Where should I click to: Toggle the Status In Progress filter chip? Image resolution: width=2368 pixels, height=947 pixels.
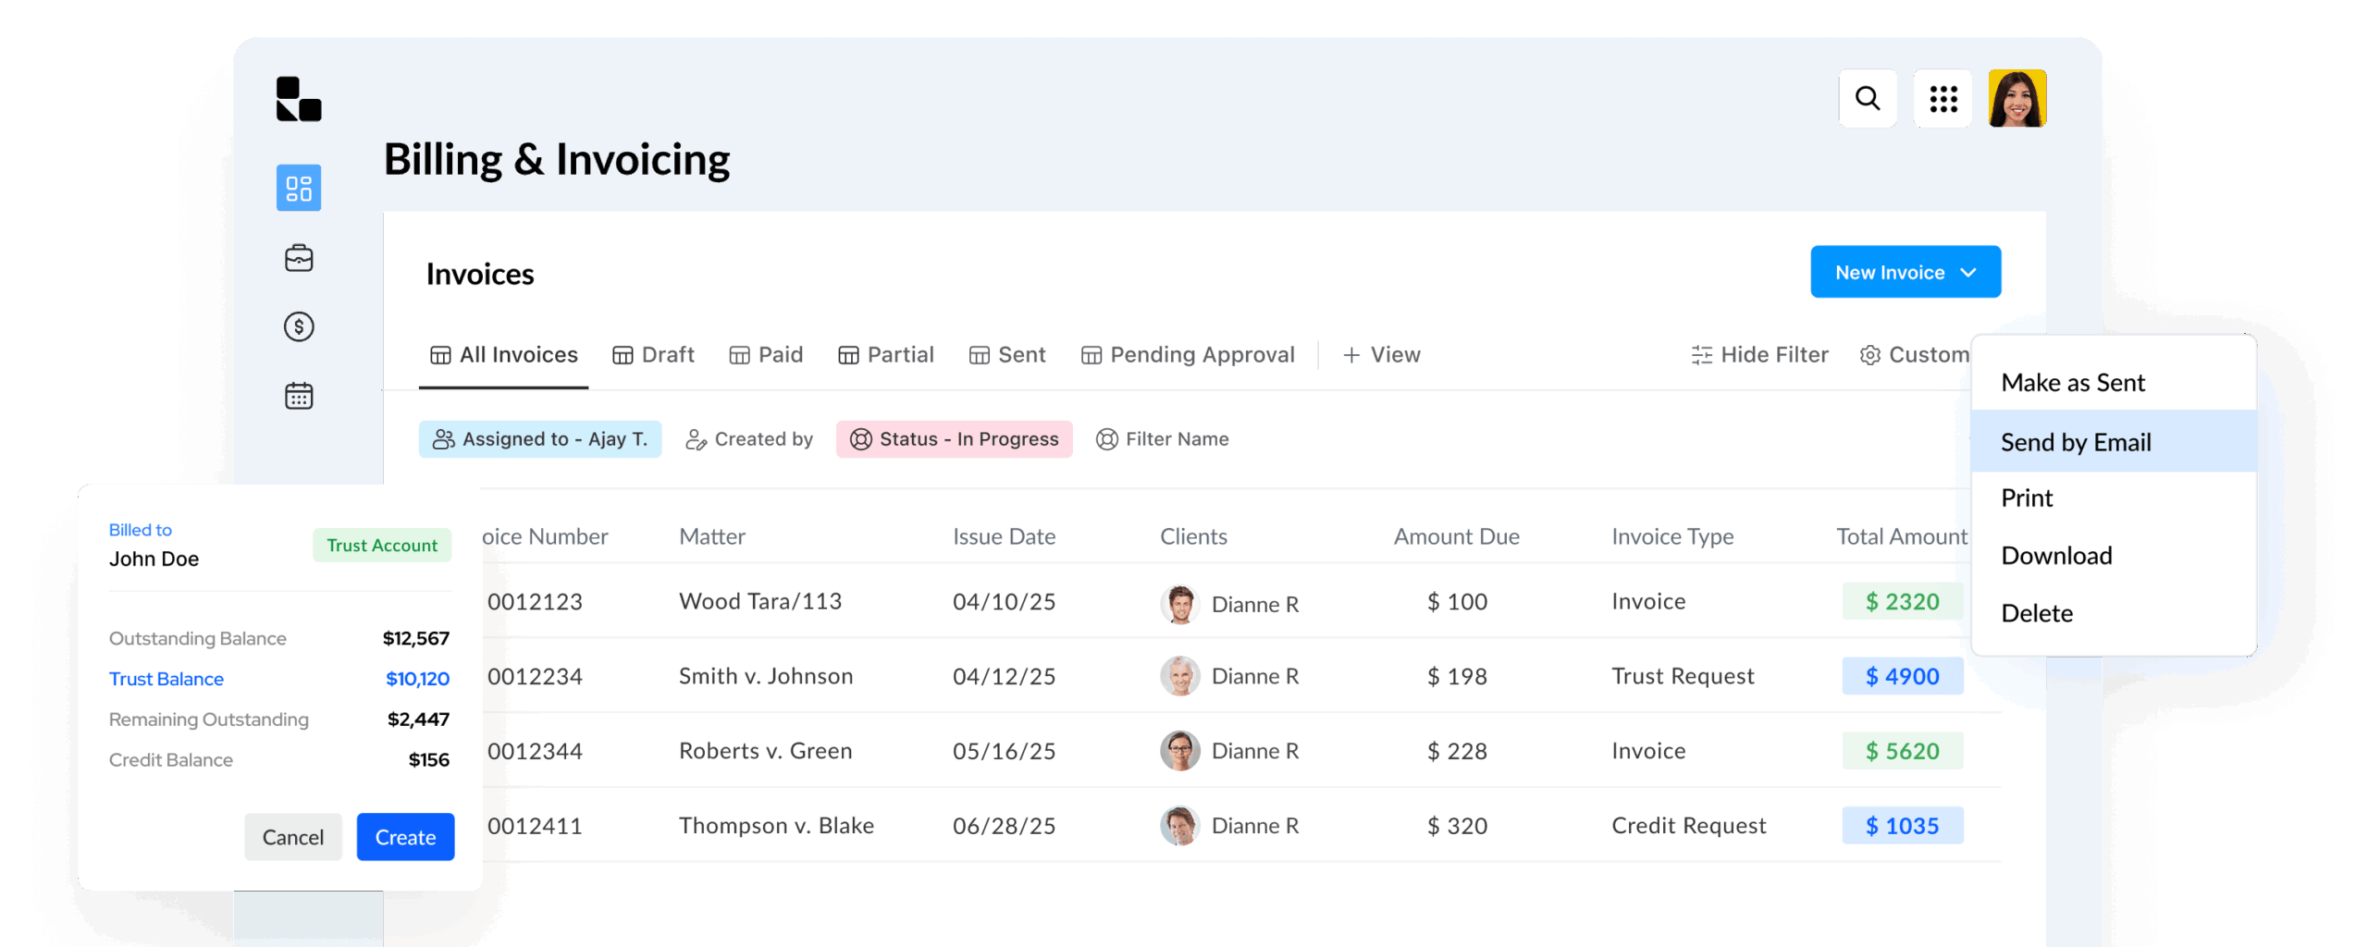tap(954, 439)
